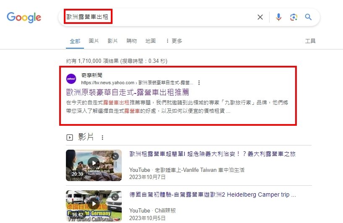Open result 歐洲原裝豪華自走式-露營車出租推薦

pyautogui.click(x=128, y=92)
